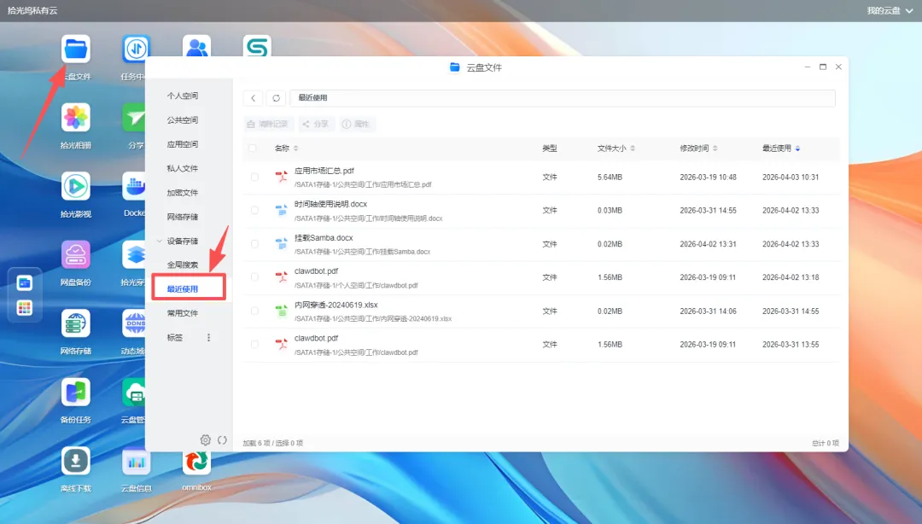Open the three-dot menu beside 标签
The width and height of the screenshot is (922, 524).
(x=208, y=338)
